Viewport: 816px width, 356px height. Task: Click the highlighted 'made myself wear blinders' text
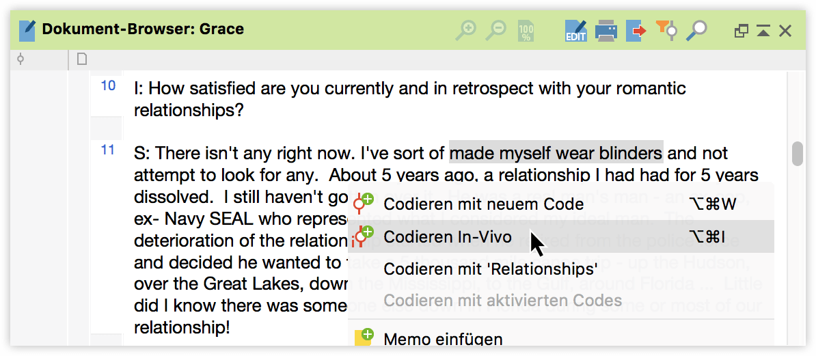click(x=556, y=153)
